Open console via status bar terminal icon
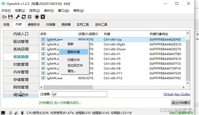 coord(3,113)
